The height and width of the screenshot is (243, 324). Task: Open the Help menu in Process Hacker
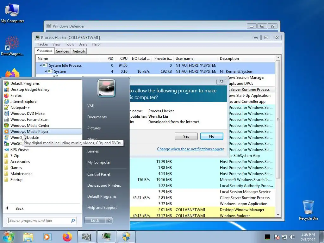[x=96, y=44]
